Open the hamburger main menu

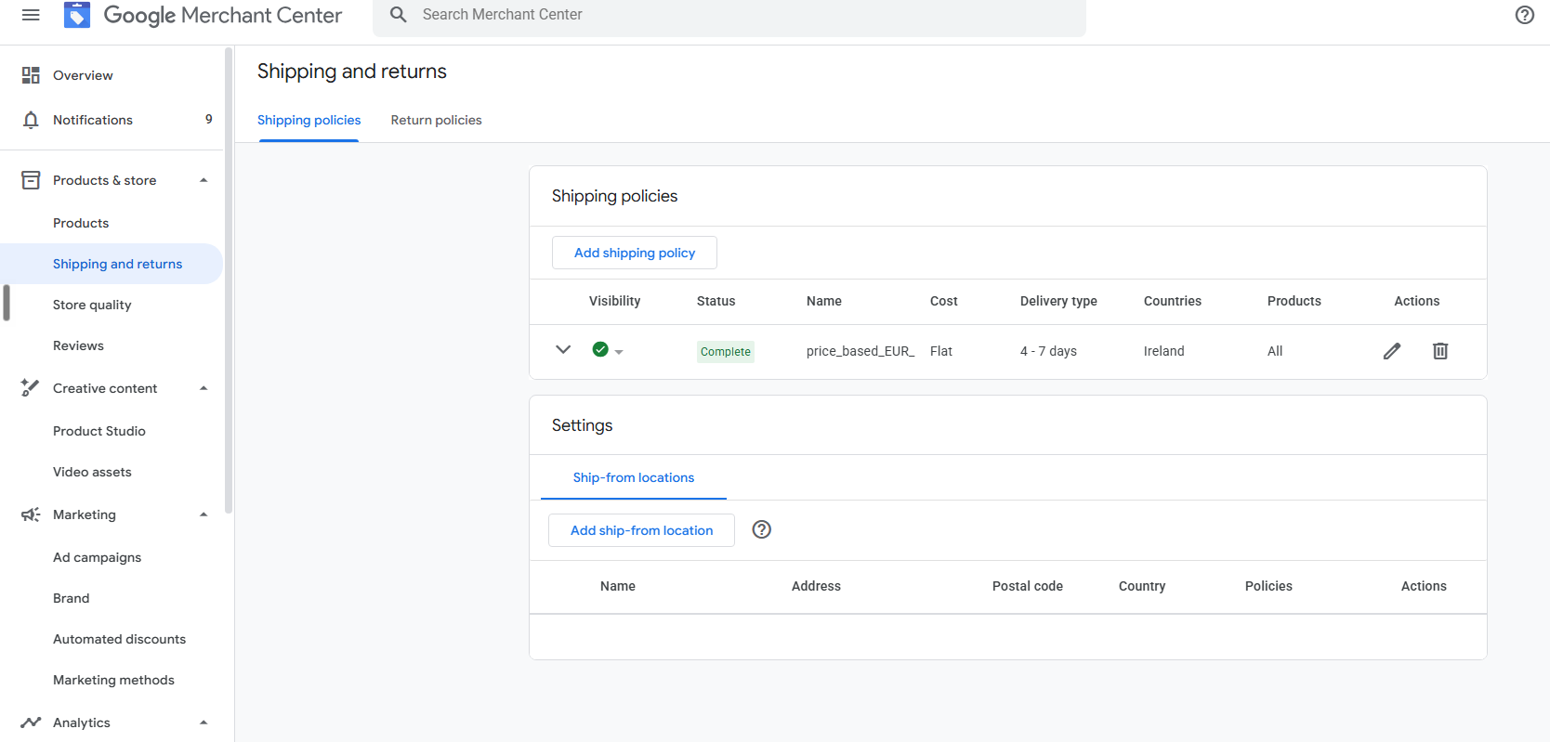(x=31, y=15)
